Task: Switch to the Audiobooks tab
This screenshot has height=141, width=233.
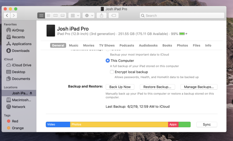Action: coord(148,45)
